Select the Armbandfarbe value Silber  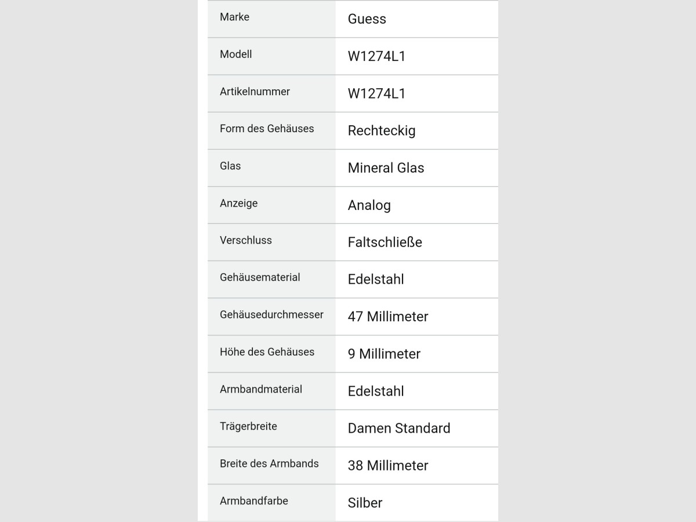point(365,503)
